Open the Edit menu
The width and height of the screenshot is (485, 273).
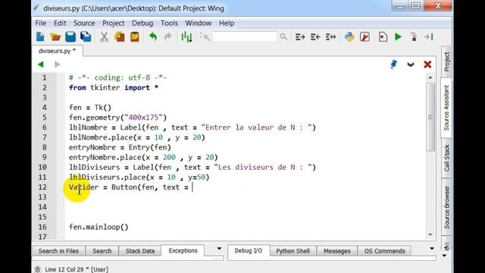coord(60,24)
